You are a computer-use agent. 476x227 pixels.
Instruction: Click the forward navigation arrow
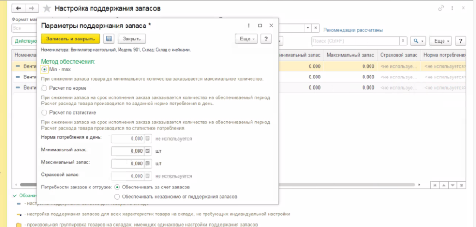[32, 8]
